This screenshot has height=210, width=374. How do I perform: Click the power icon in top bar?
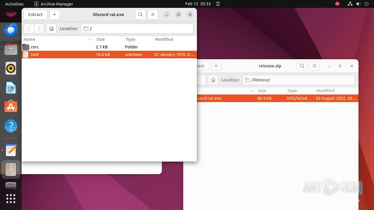click(x=366, y=4)
